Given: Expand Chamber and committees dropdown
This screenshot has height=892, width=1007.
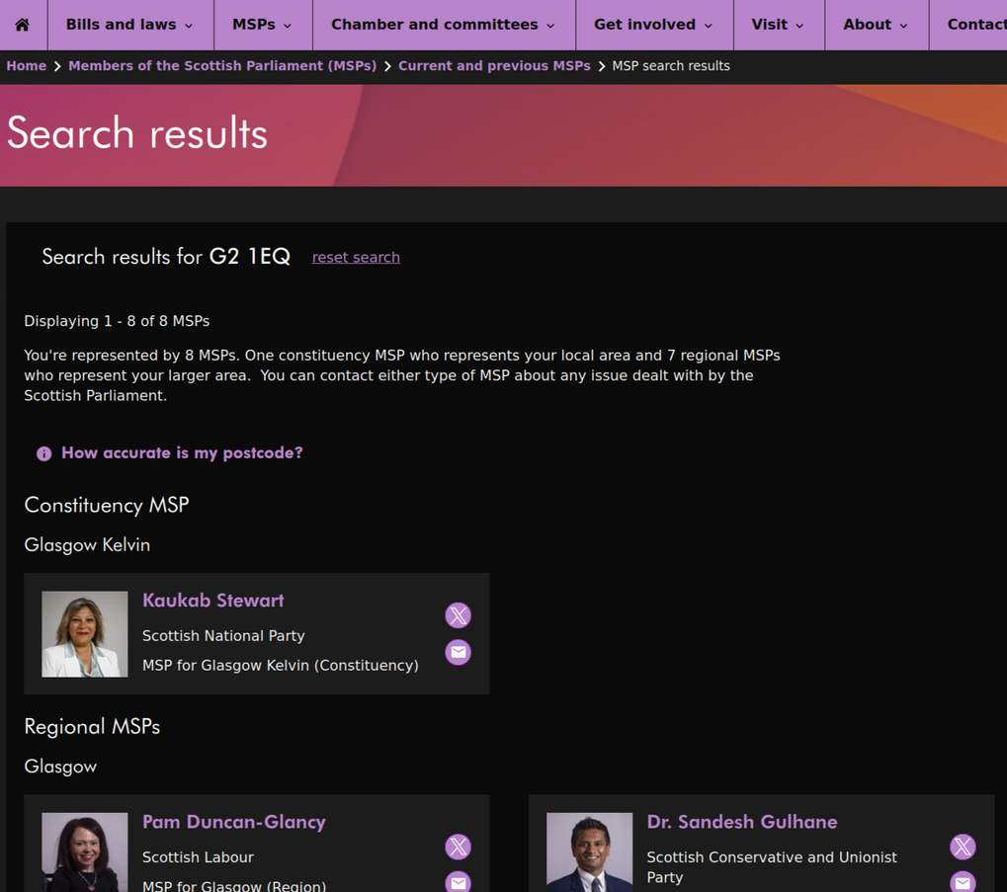Looking at the screenshot, I should point(443,25).
